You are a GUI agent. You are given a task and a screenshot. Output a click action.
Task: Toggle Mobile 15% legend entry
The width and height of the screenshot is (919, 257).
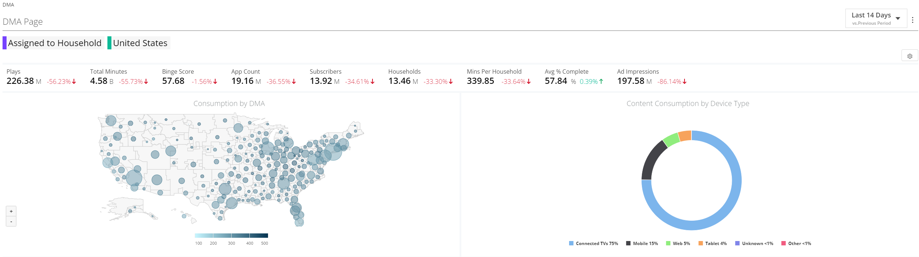click(642, 244)
